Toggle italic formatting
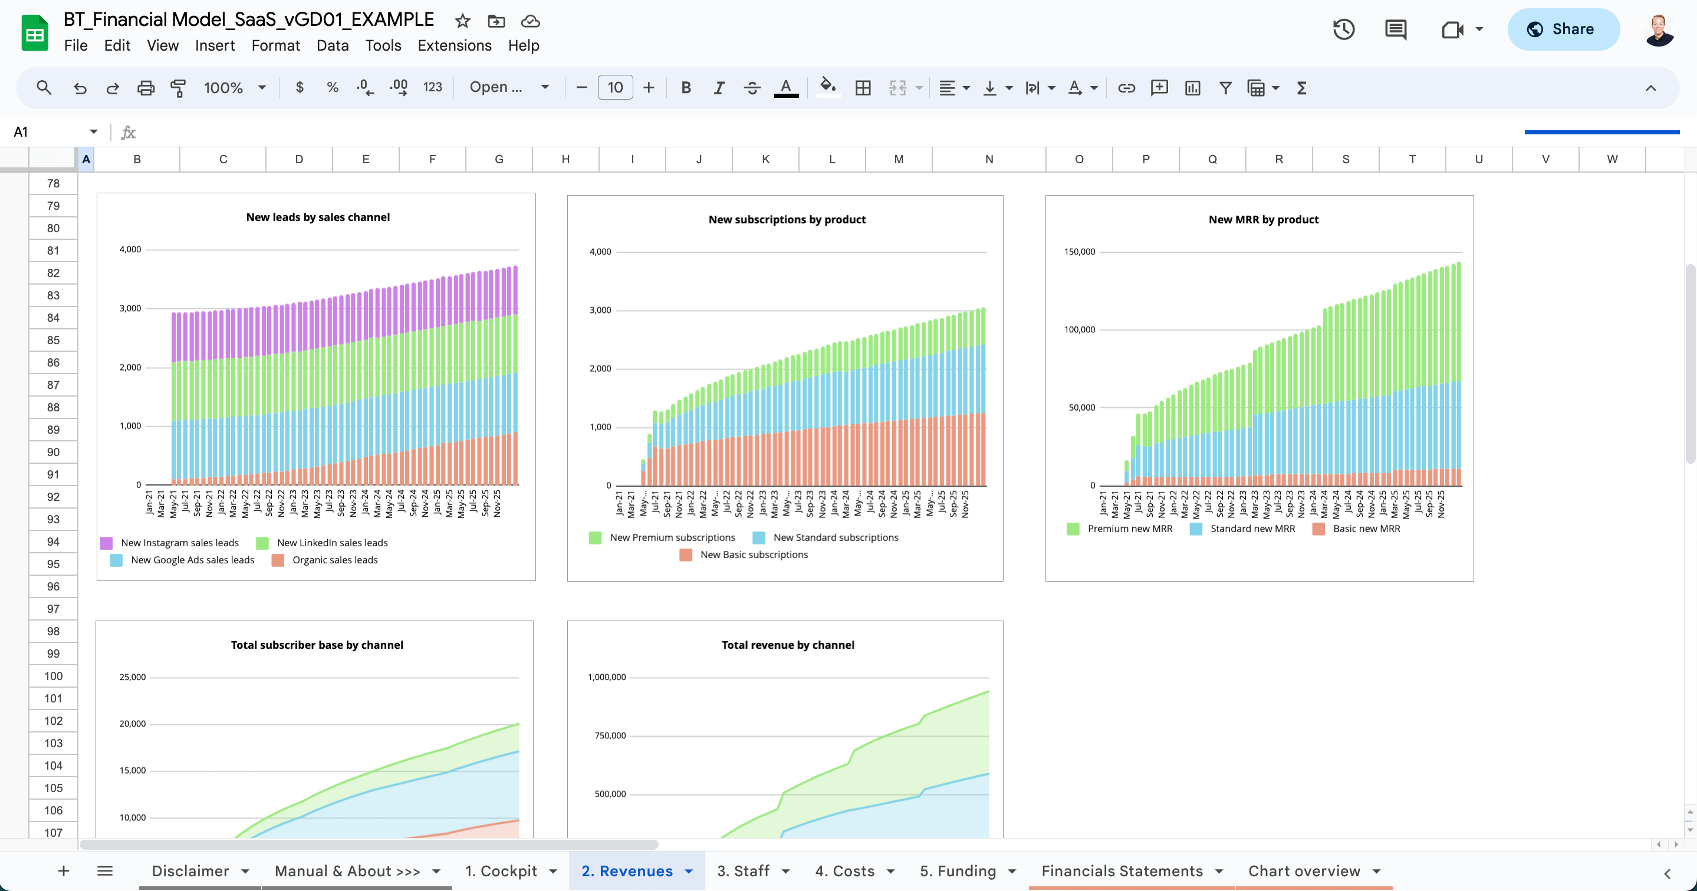 tap(719, 87)
